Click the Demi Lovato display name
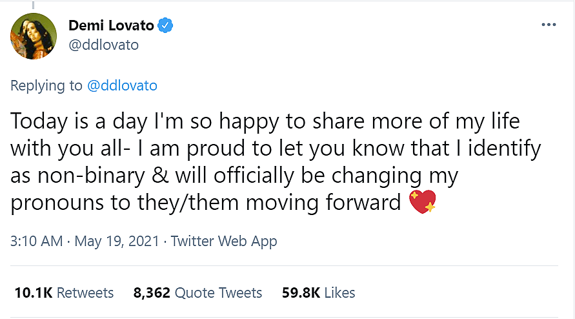This screenshot has height=319, width=575. (112, 26)
